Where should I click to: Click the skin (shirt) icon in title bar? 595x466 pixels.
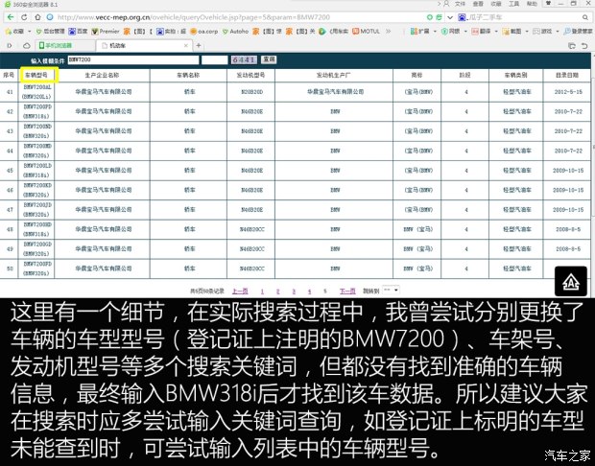(x=548, y=4)
